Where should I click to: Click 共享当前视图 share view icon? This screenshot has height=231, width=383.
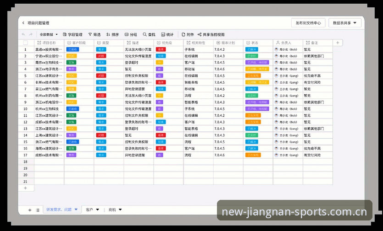pos(200,35)
